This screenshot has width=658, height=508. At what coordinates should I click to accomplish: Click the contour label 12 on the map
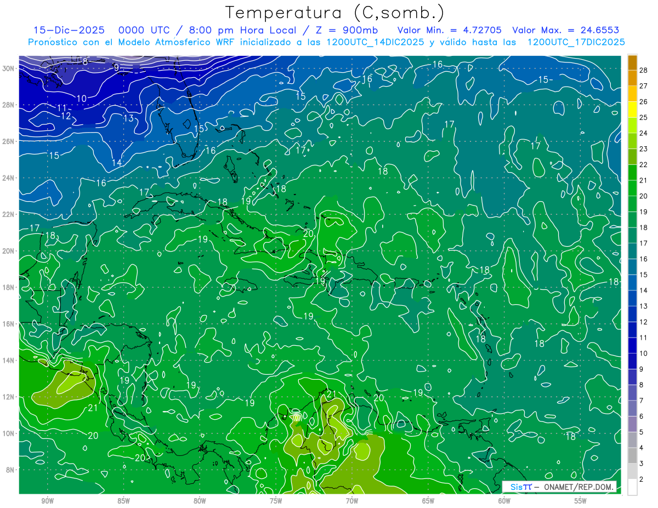point(66,116)
